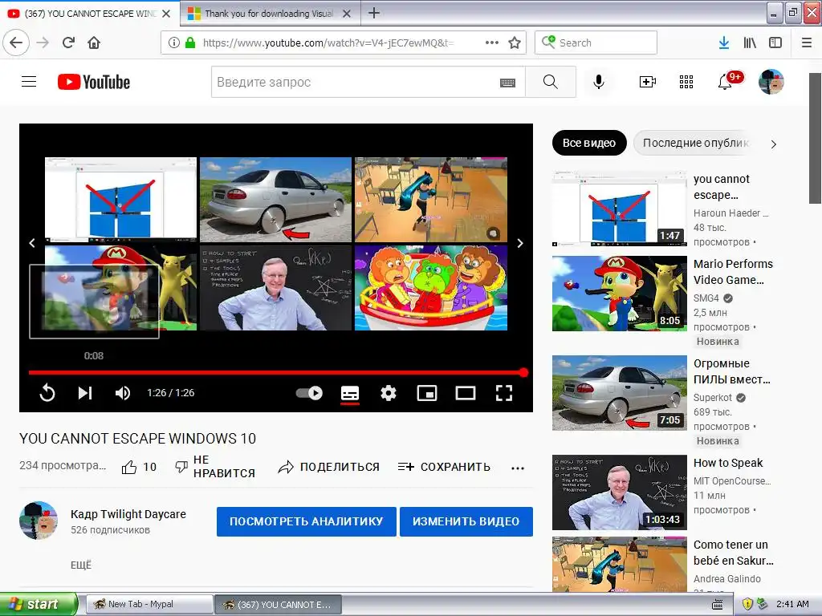Open player settings gear
Image resolution: width=822 pixels, height=616 pixels.
[x=389, y=393]
